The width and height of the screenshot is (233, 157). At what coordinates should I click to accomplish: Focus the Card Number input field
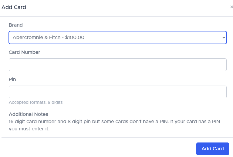pyautogui.click(x=117, y=65)
